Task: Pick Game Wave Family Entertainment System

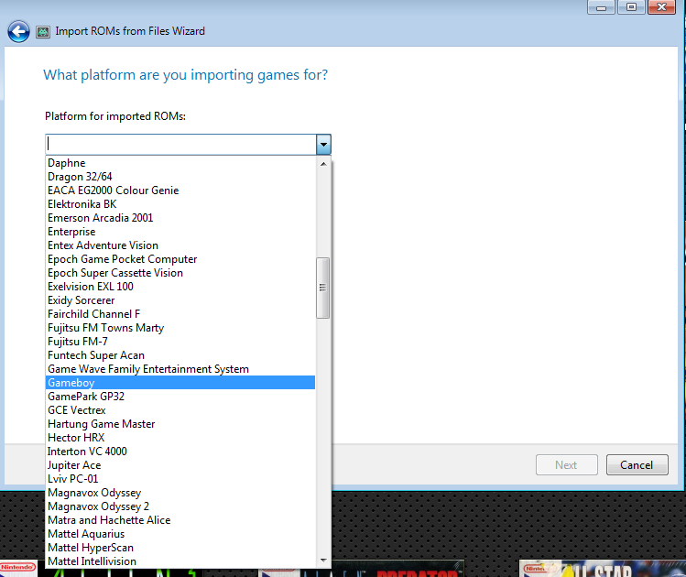Action: tap(180, 369)
